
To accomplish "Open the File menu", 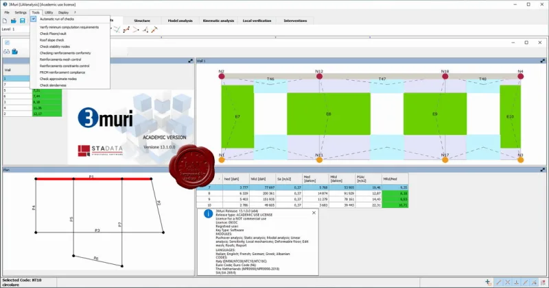I will pos(7,12).
